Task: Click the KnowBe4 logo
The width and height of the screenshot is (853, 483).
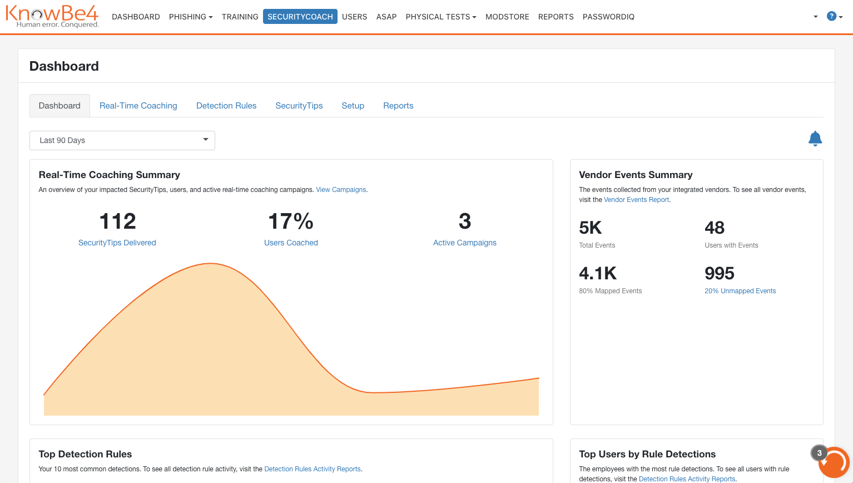Action: pyautogui.click(x=52, y=16)
